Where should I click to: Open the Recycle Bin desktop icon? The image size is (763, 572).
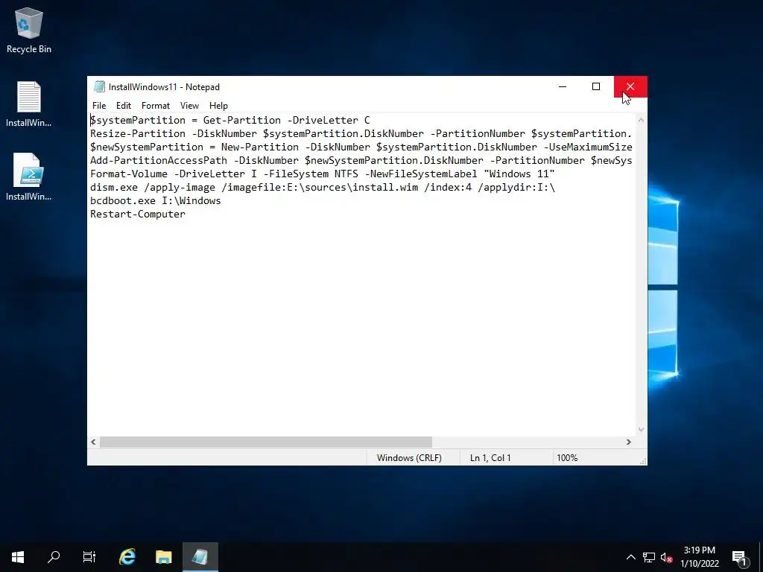(x=29, y=30)
